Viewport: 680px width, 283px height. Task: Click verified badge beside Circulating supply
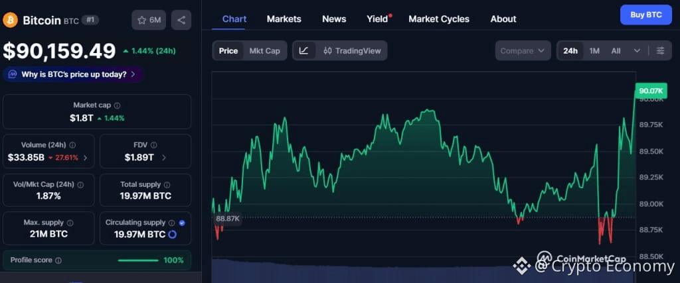pyautogui.click(x=182, y=223)
